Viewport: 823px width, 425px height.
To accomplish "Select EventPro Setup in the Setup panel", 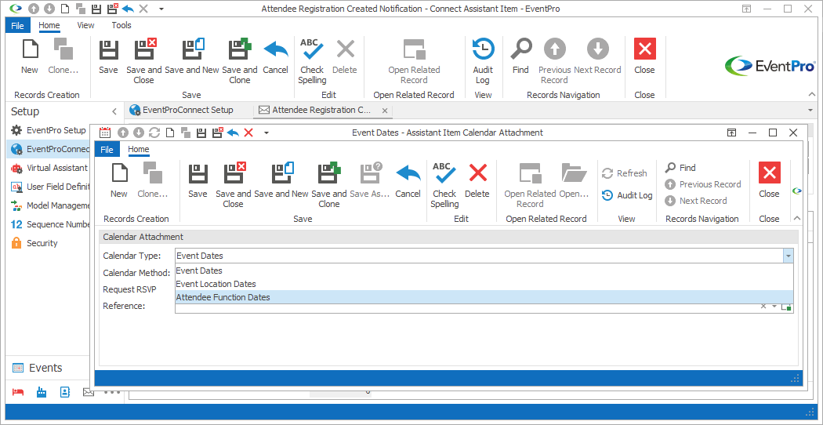I will click(49, 130).
